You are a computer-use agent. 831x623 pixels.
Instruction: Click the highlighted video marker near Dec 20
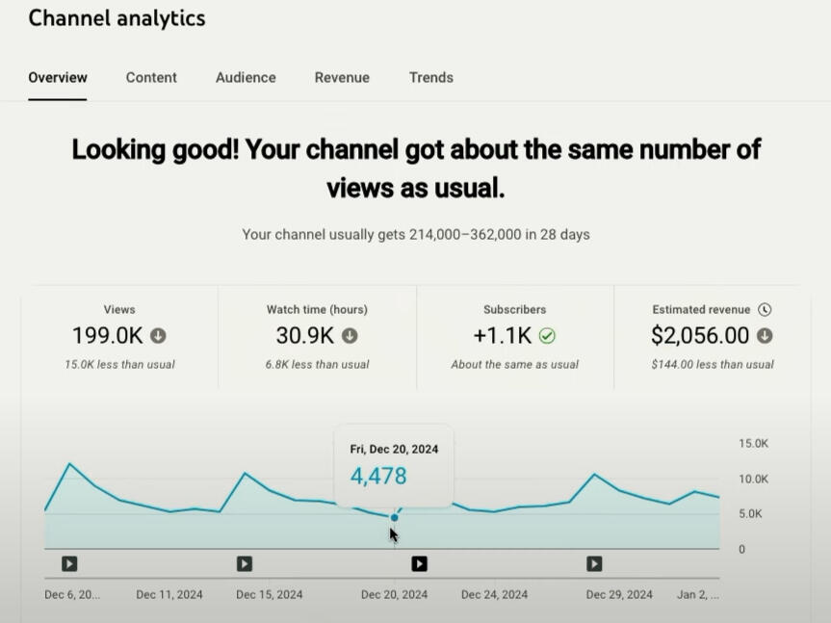[x=419, y=564]
